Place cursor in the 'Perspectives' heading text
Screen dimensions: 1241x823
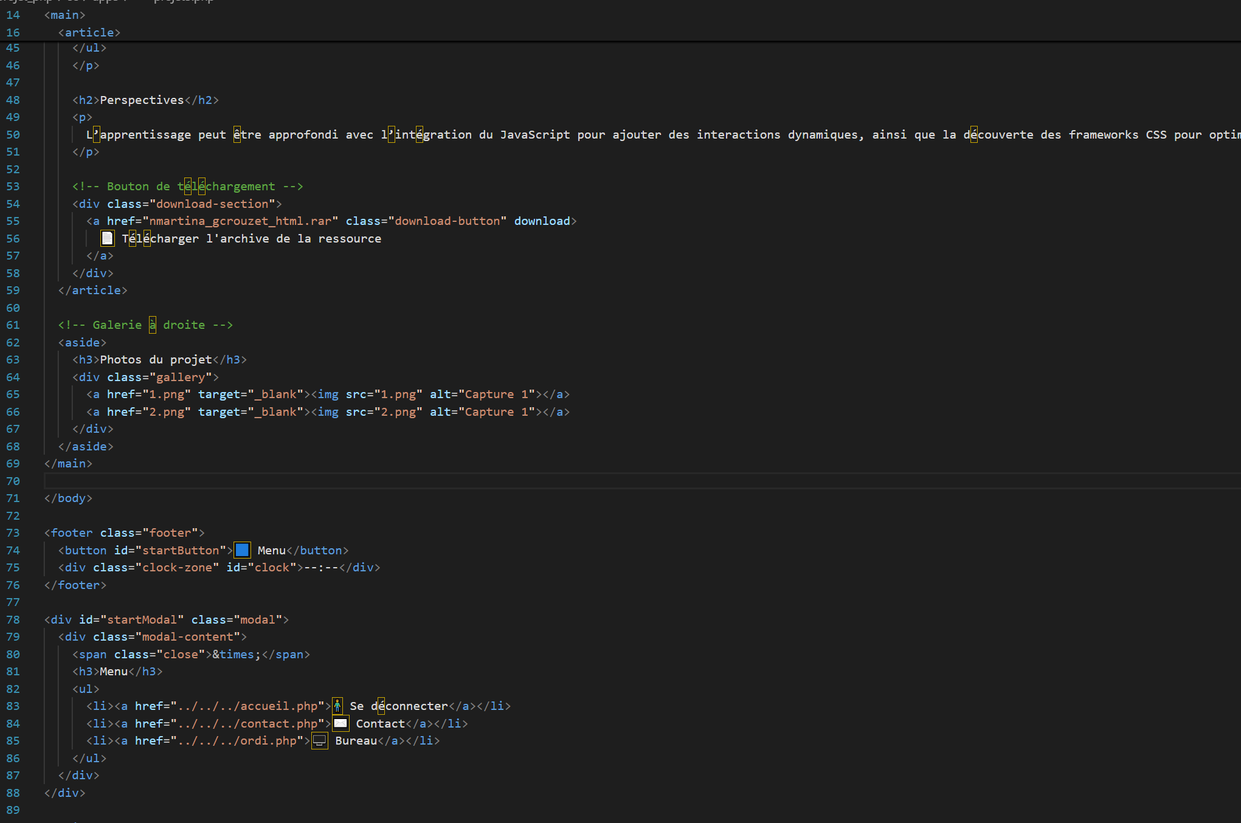pyautogui.click(x=142, y=100)
